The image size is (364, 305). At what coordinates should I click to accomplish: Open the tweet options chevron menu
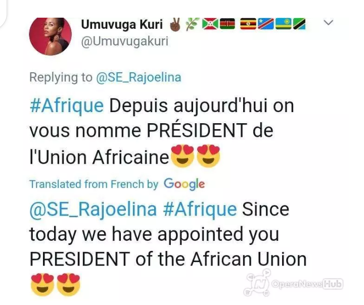328,23
